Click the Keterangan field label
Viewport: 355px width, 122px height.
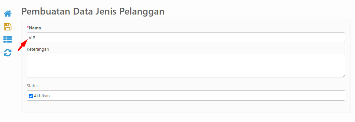click(x=38, y=49)
